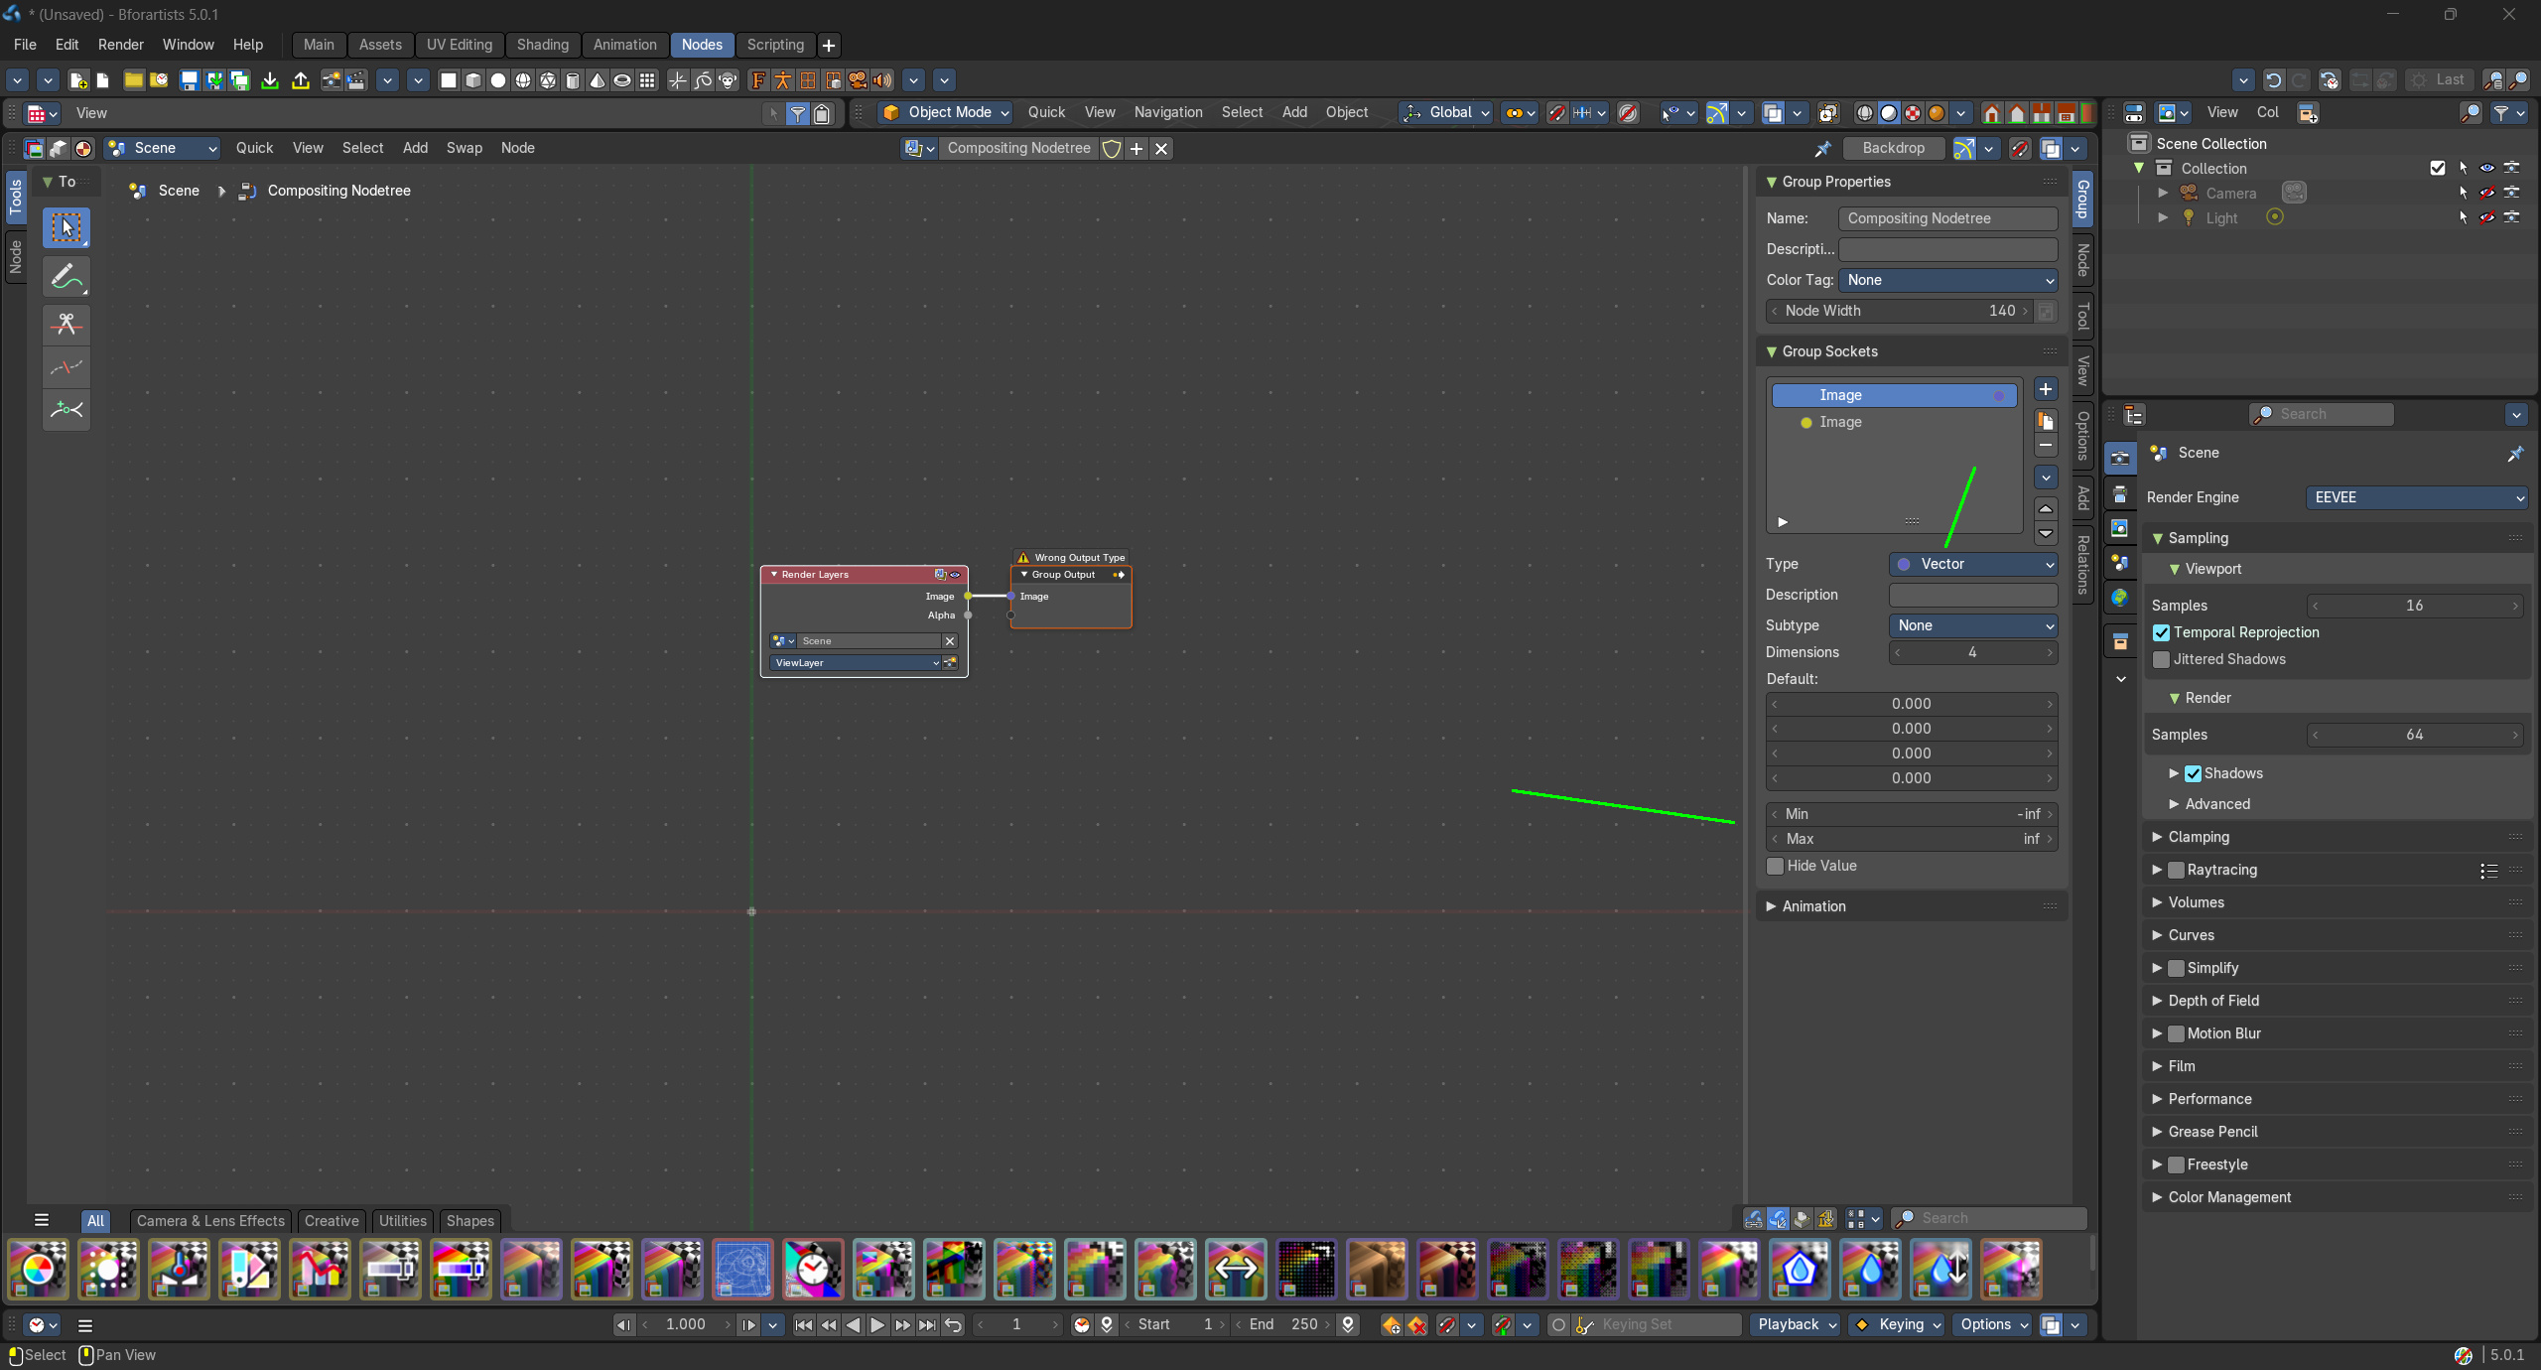Click the remove socket minus button
Viewport: 2541px width, 1370px height.
2045,446
